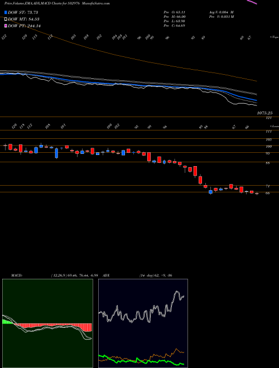
Task: Click the 'Pre V' previous volume text
Action: (222, 17)
